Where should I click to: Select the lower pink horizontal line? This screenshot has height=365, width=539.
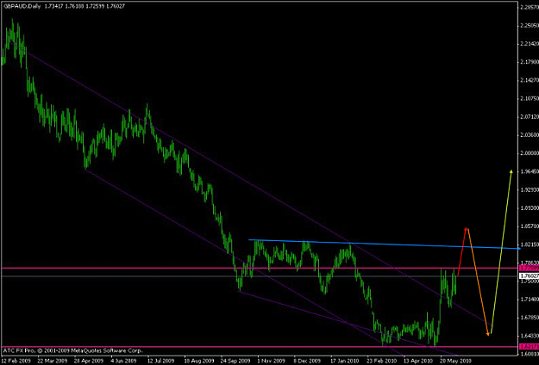pyautogui.click(x=260, y=347)
